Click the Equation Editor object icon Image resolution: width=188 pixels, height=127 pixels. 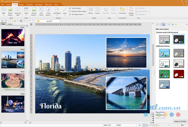point(70,11)
